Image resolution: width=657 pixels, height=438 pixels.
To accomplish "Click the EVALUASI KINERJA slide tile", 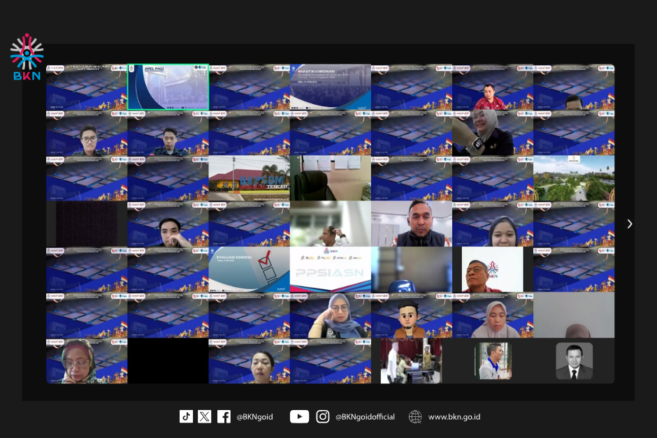I will tap(249, 270).
